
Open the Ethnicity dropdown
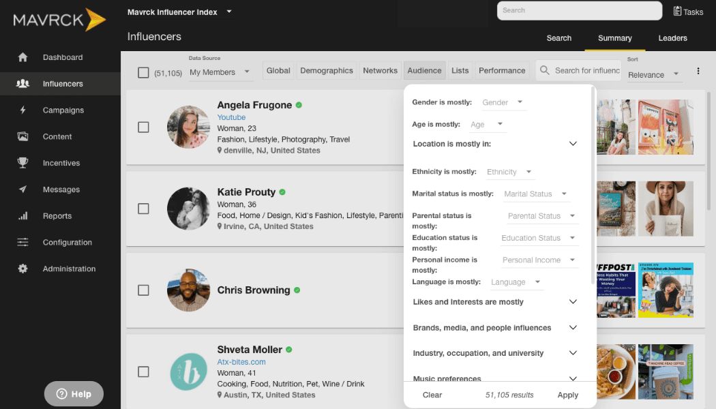[509, 172]
